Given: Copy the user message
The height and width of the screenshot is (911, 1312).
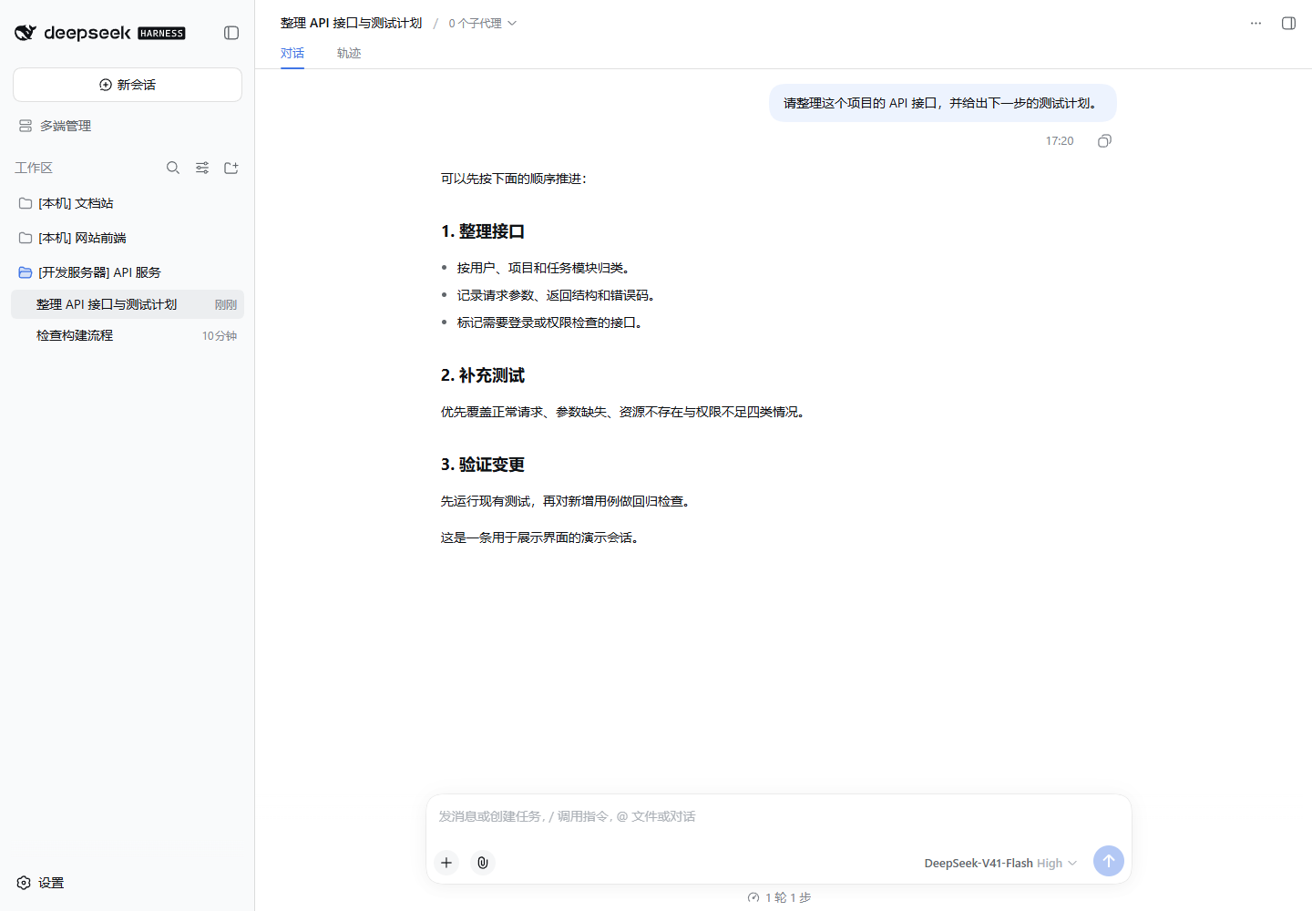Looking at the screenshot, I should pyautogui.click(x=1104, y=140).
